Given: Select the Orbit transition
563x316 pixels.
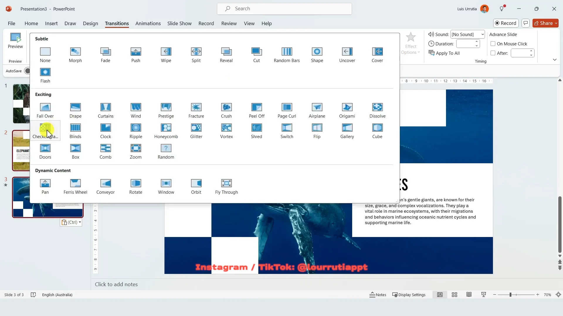Looking at the screenshot, I should click(196, 186).
